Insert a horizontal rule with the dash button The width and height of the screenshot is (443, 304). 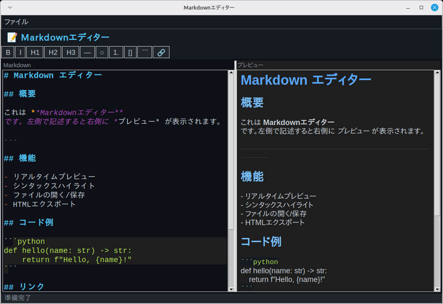point(87,52)
